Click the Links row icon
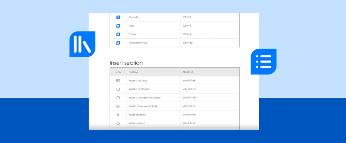 (118, 26)
